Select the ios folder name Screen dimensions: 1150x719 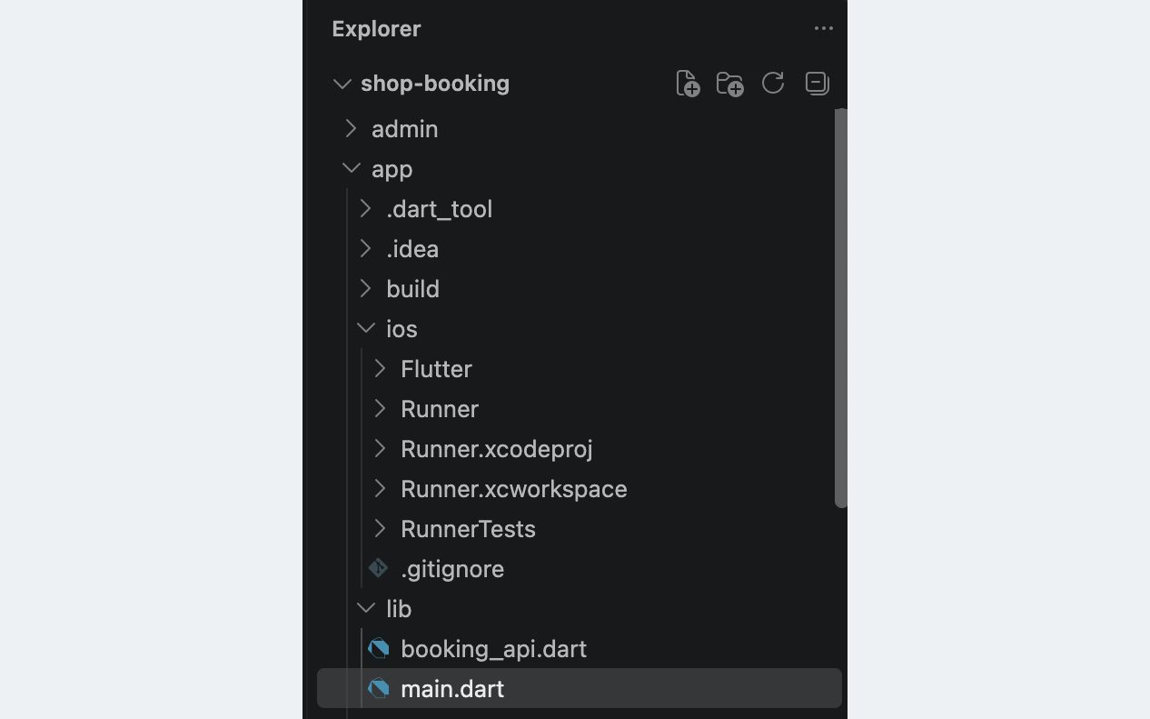[x=402, y=329]
